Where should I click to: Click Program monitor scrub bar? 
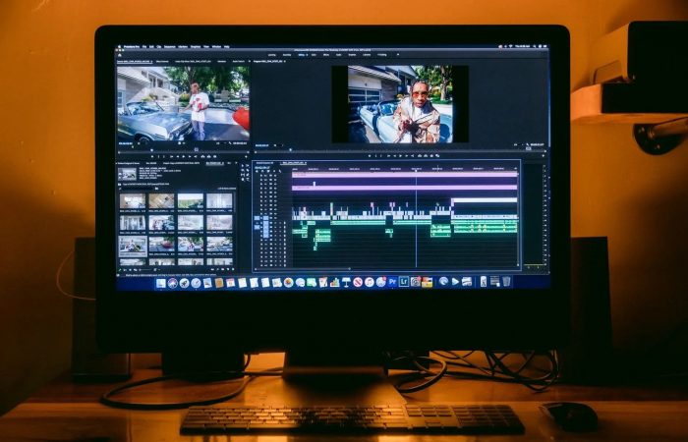coord(400,150)
